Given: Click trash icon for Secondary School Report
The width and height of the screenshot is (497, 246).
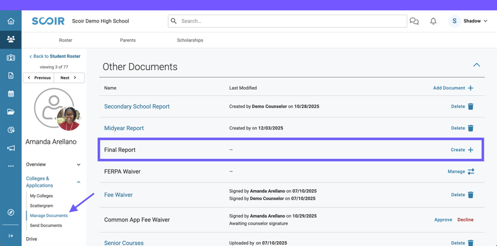Looking at the screenshot, I should (x=470, y=107).
